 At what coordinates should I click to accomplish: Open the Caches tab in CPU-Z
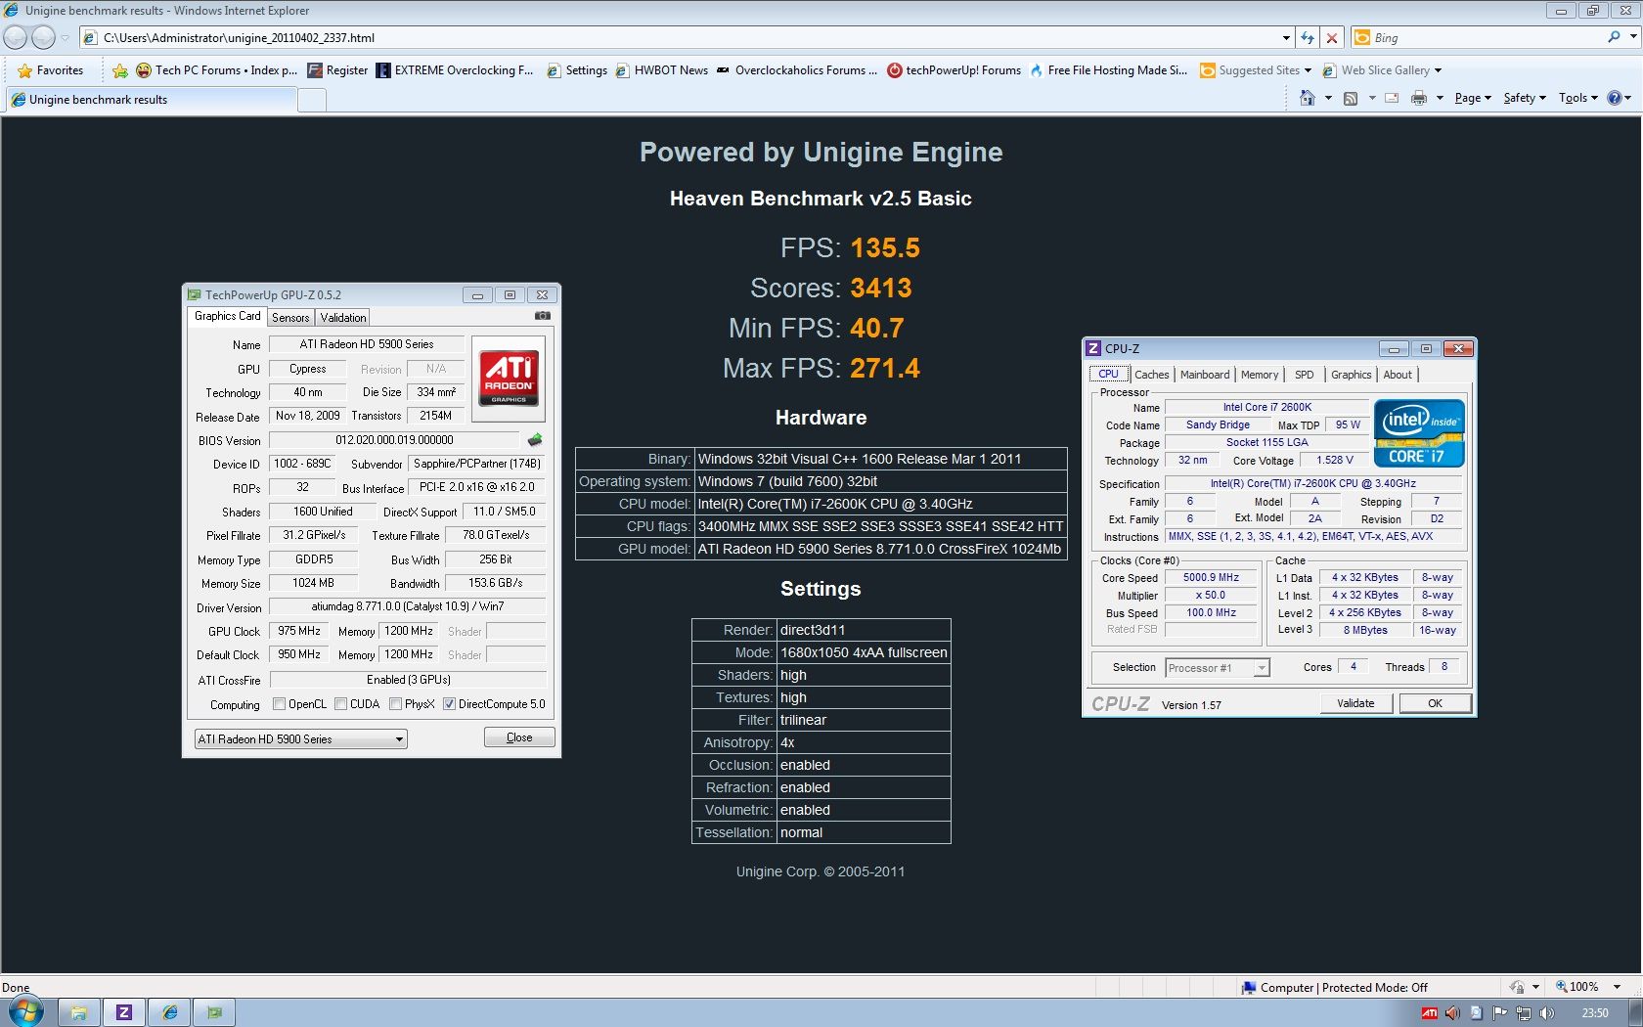tap(1151, 375)
